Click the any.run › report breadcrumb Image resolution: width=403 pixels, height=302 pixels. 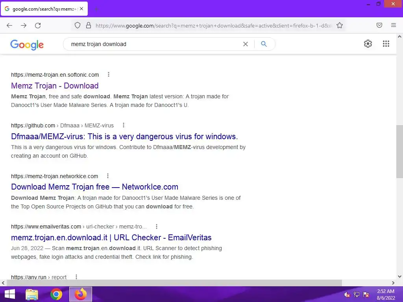(x=39, y=277)
